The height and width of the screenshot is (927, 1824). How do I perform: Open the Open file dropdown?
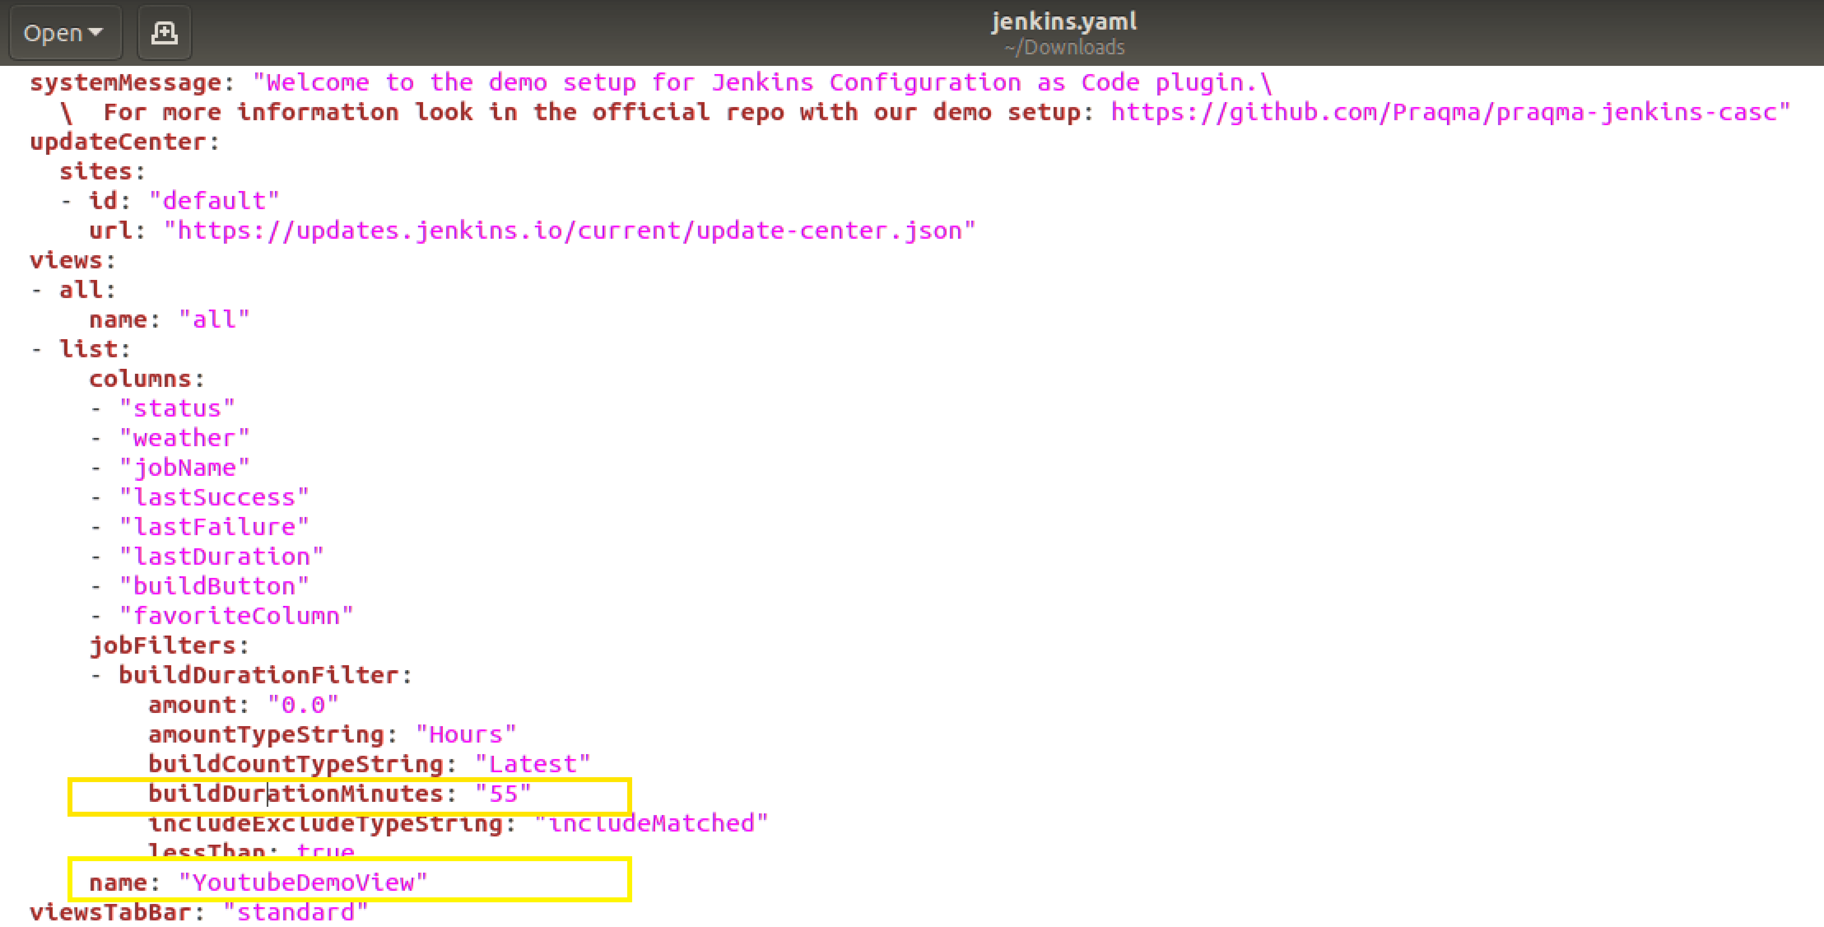[65, 32]
